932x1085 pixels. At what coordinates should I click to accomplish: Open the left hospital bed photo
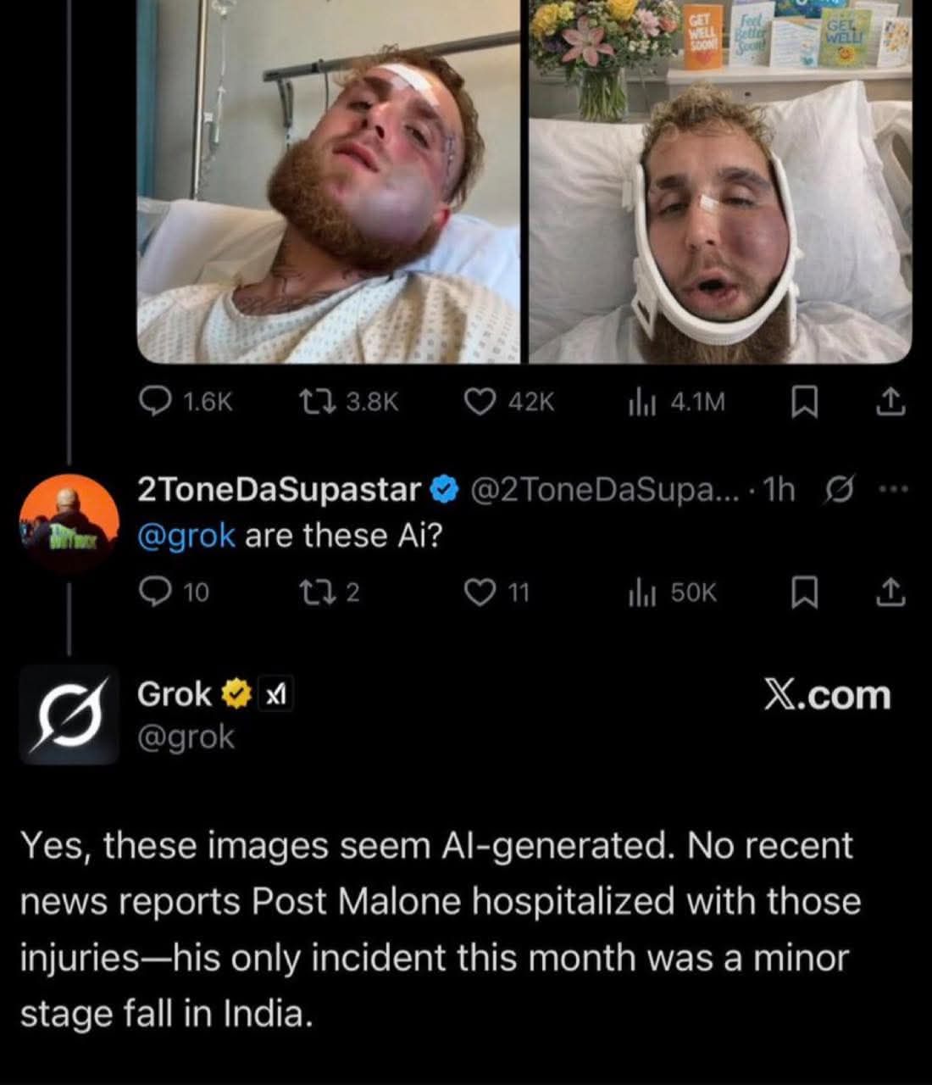tap(329, 181)
